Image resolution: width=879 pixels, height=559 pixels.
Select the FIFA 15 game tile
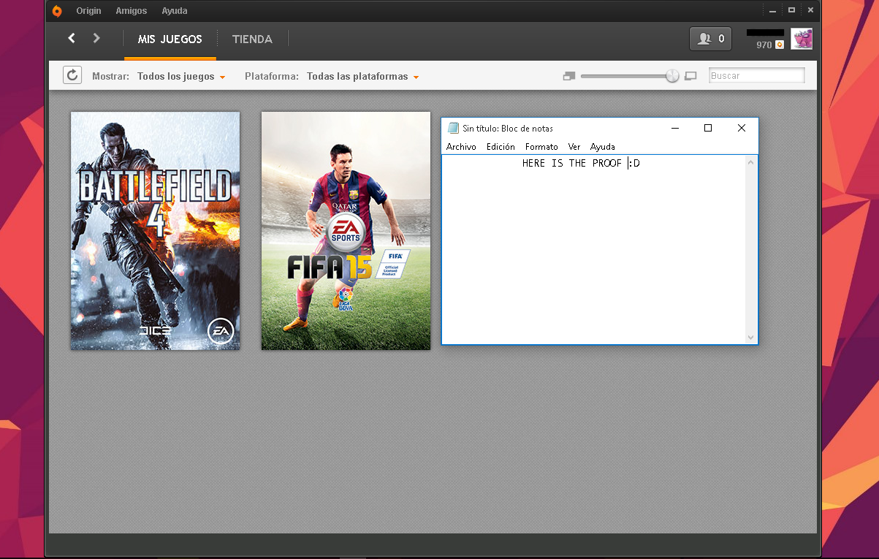(x=346, y=231)
